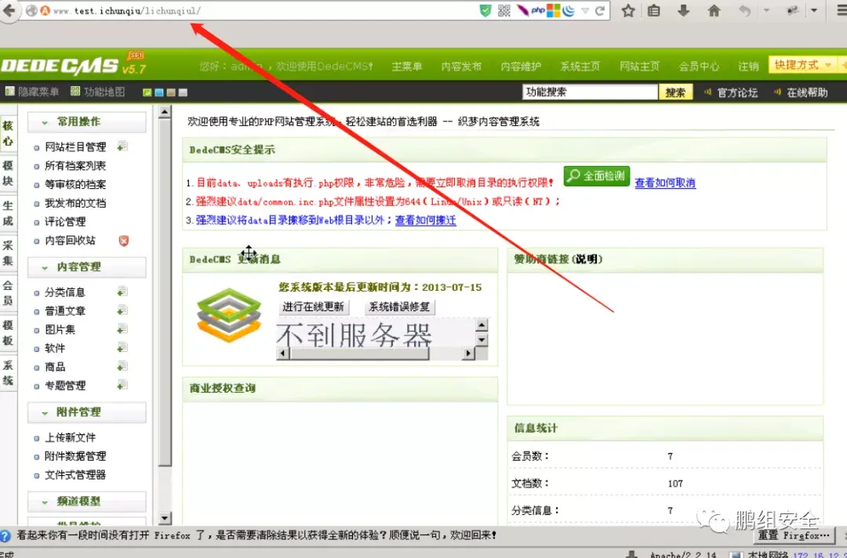Screen dimensions: 847x558
Task: Click the add icon beside 图片集
Action: coord(122,328)
